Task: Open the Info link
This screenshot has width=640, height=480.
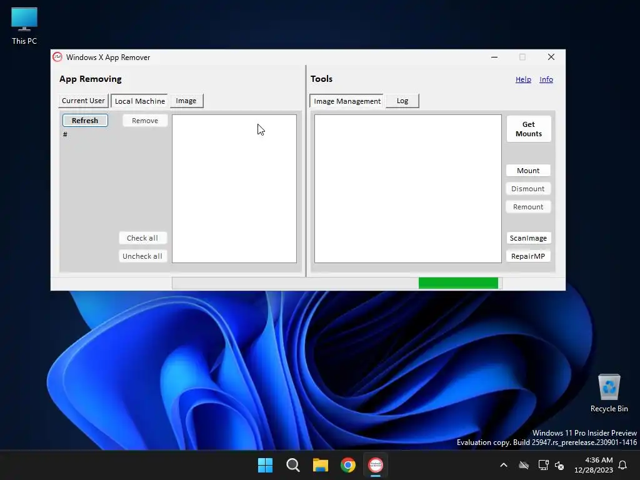Action: 546,79
